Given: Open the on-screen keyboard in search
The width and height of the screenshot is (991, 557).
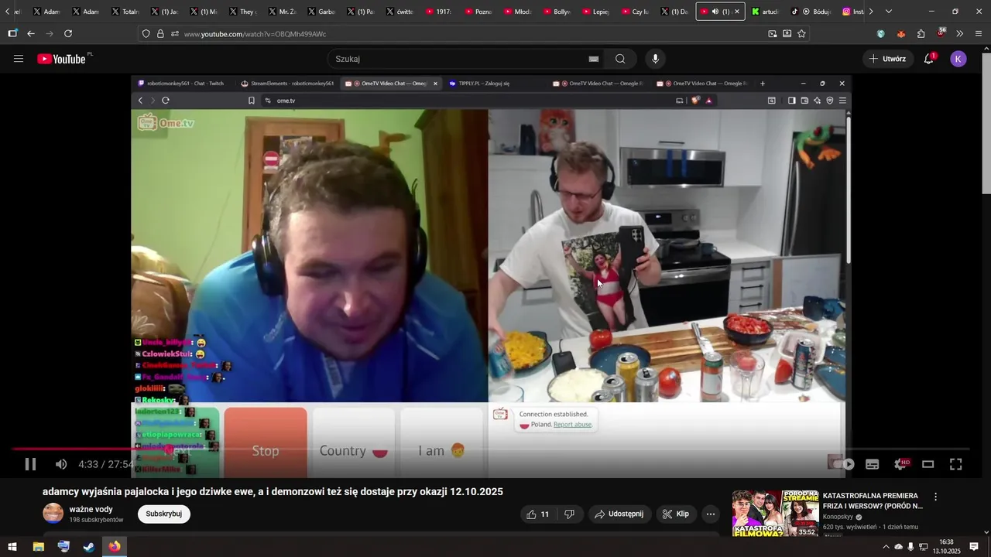Looking at the screenshot, I should point(594,59).
